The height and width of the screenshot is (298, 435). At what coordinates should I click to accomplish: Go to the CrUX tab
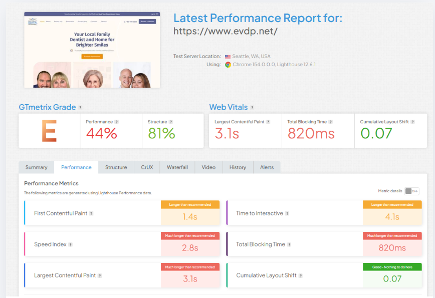(147, 167)
